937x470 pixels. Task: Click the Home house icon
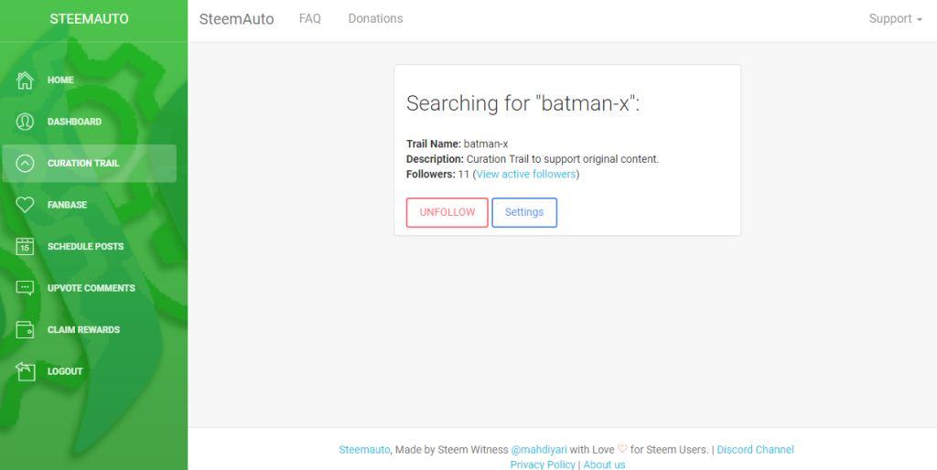coord(26,80)
